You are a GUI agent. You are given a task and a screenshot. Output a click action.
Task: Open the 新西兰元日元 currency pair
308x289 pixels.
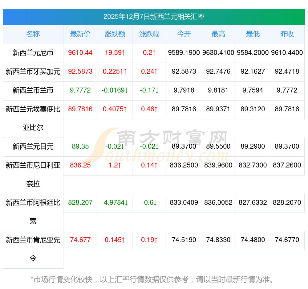33,147
